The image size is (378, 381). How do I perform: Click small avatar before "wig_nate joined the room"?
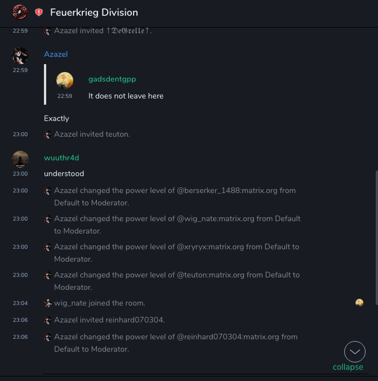tap(48, 303)
